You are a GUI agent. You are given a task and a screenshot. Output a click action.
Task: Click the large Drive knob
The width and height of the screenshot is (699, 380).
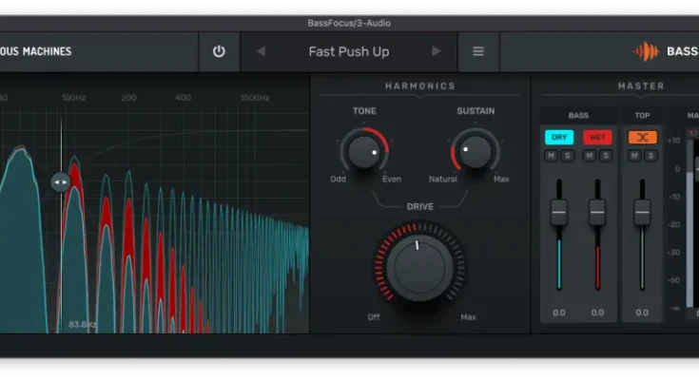[418, 264]
